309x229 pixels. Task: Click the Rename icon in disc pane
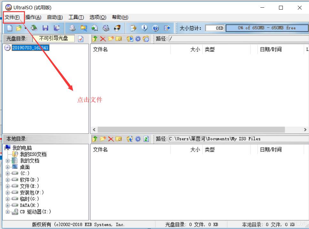[119, 39]
